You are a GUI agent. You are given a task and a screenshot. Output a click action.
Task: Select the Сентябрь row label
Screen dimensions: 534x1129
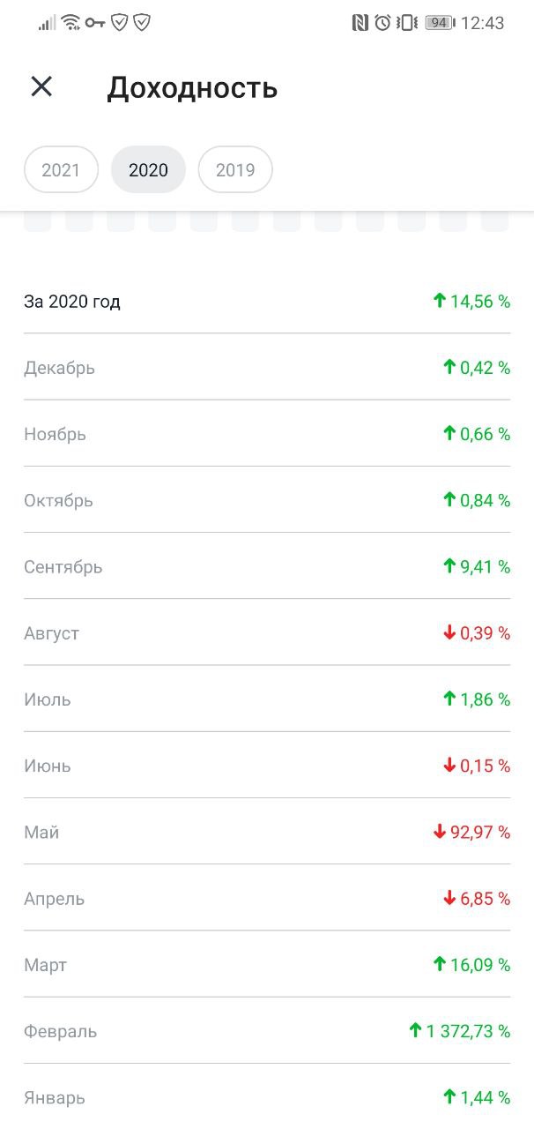coord(63,567)
